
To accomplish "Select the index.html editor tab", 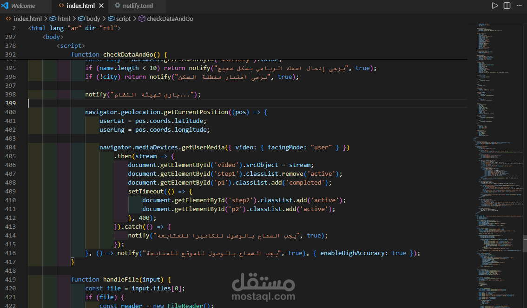I will point(80,6).
